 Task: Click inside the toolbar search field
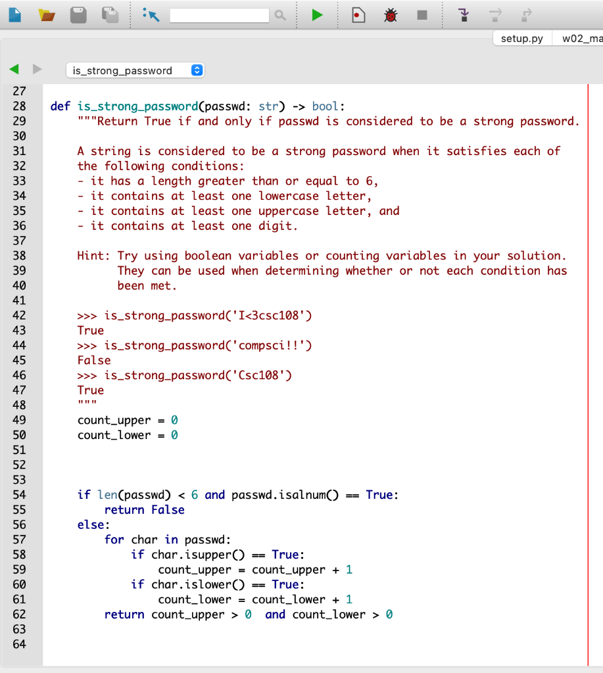220,14
